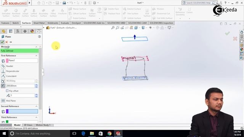Switch to the Features tab
Screen dimensions: 244x137
(5, 23)
